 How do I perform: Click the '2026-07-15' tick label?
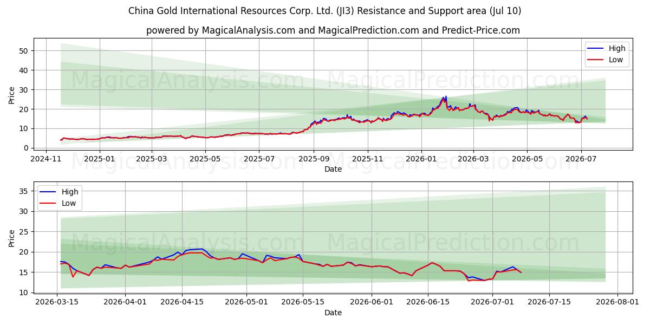coord(549,302)
